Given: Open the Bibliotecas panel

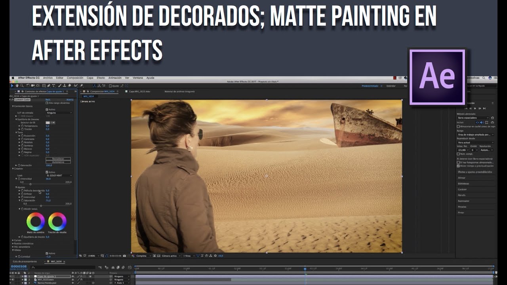Looking at the screenshot, I should point(463,184).
